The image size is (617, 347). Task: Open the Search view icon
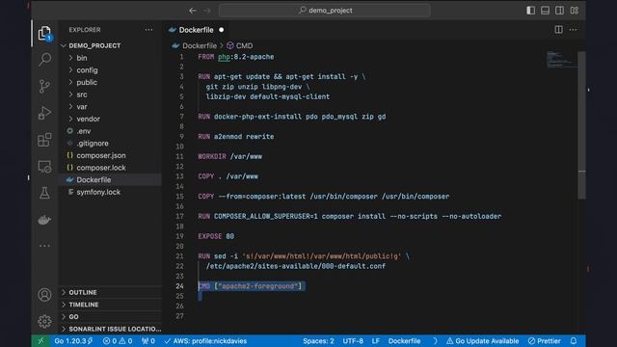point(44,60)
